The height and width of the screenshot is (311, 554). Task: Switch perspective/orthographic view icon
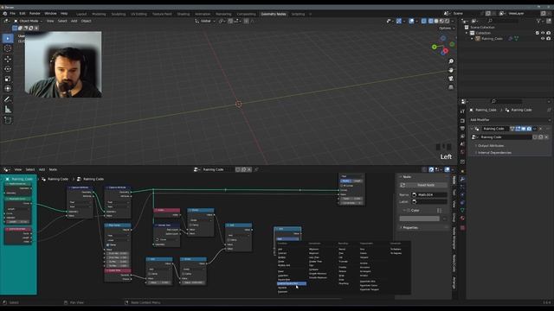[x=451, y=86]
